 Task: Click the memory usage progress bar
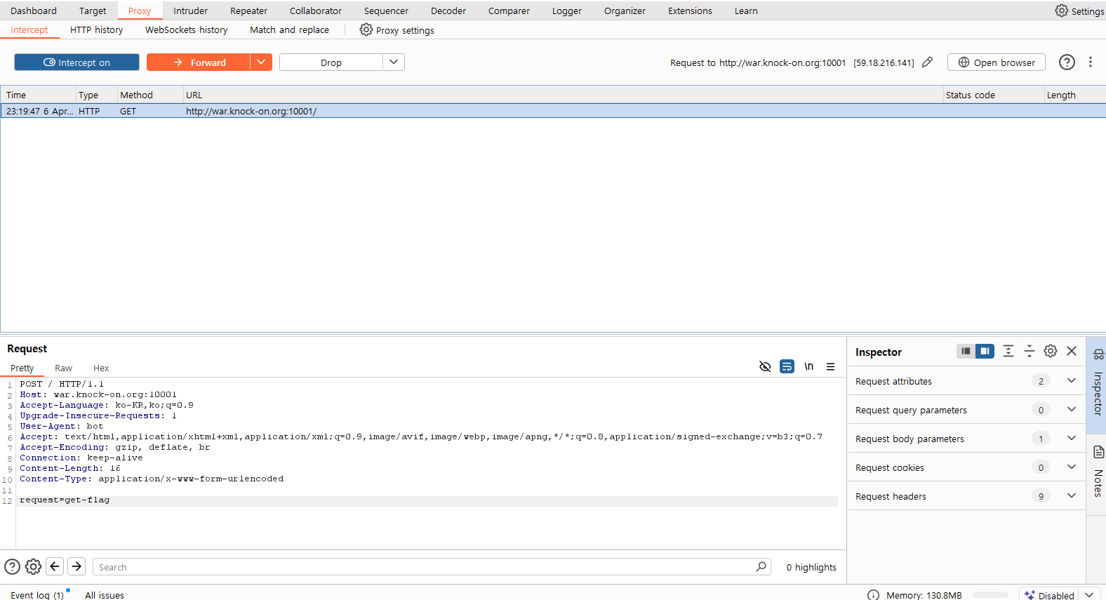coord(990,595)
